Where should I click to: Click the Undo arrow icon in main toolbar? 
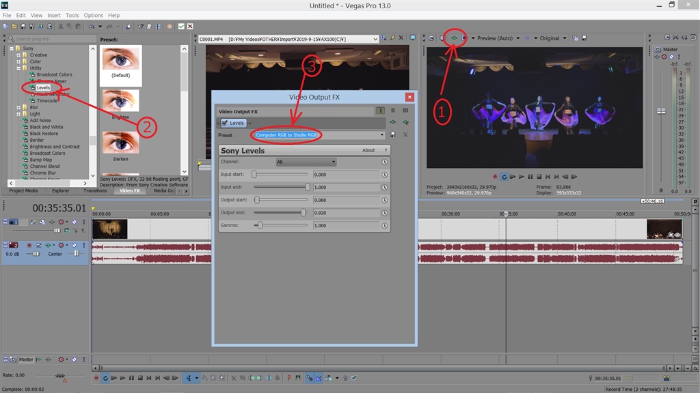tap(92, 27)
